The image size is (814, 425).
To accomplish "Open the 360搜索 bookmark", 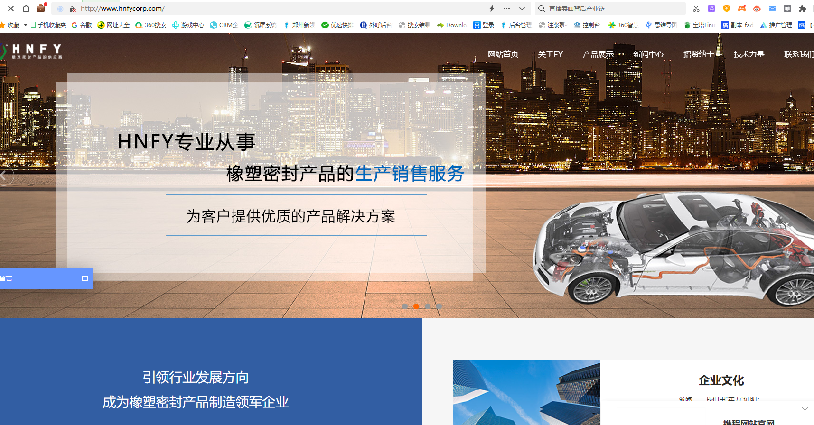I will coord(151,25).
